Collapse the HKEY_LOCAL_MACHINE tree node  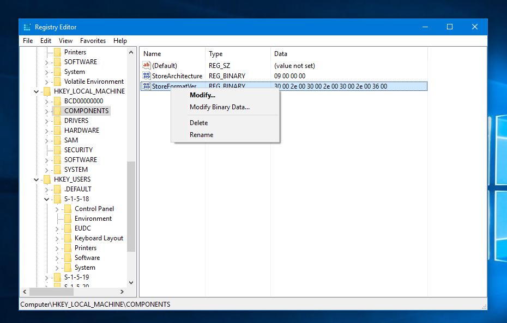tap(37, 91)
